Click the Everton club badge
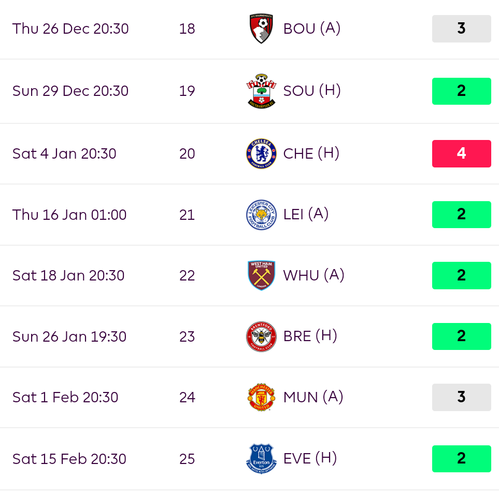The image size is (499, 492). pos(261,459)
